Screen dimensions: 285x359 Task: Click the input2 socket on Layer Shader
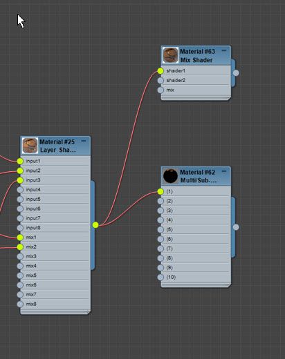pos(20,171)
